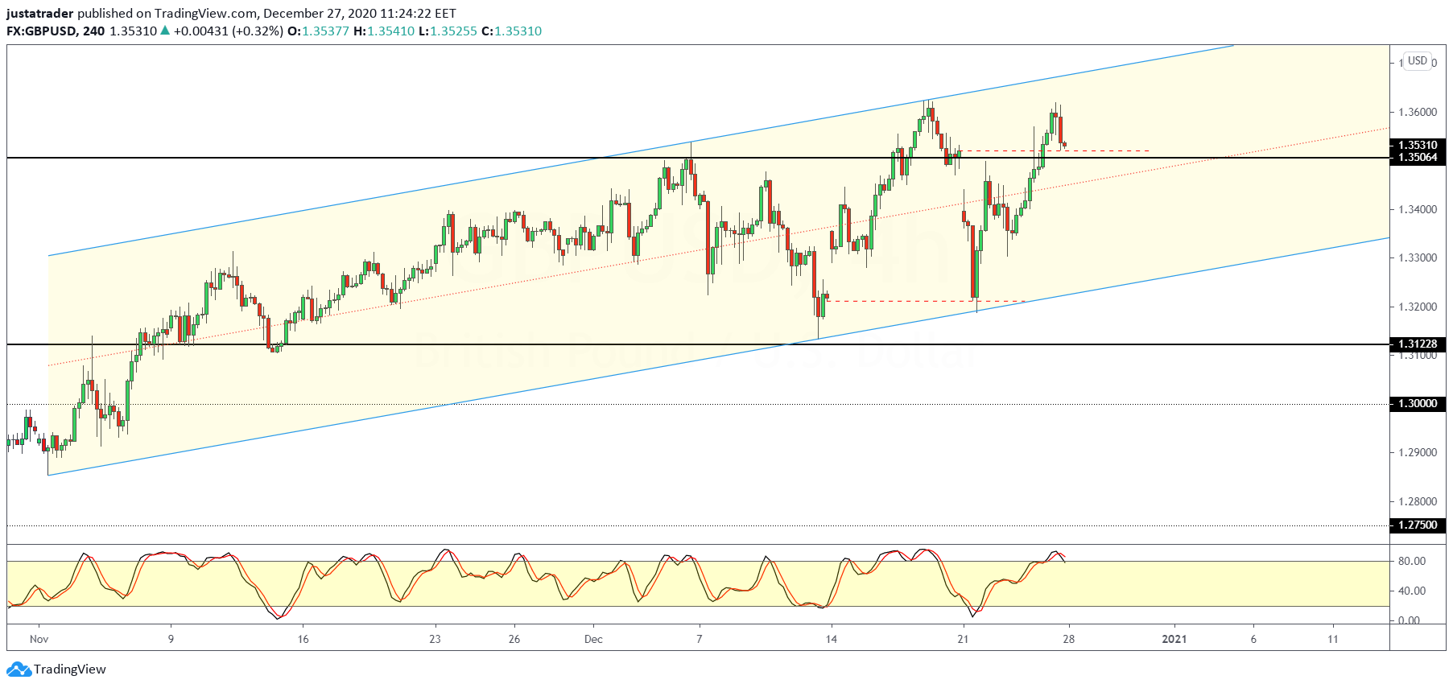Click the 23 date label on time axis

(435, 640)
